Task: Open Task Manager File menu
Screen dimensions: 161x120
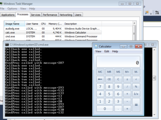Action: (x=2, y=9)
